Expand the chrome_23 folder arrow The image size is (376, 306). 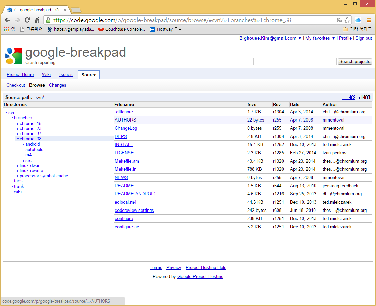(18, 129)
